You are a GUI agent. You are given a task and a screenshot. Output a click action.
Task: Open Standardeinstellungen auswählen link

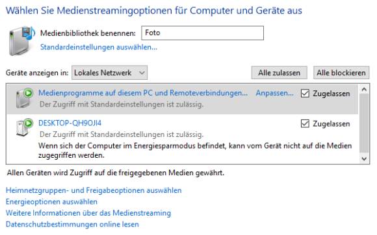tap(99, 47)
